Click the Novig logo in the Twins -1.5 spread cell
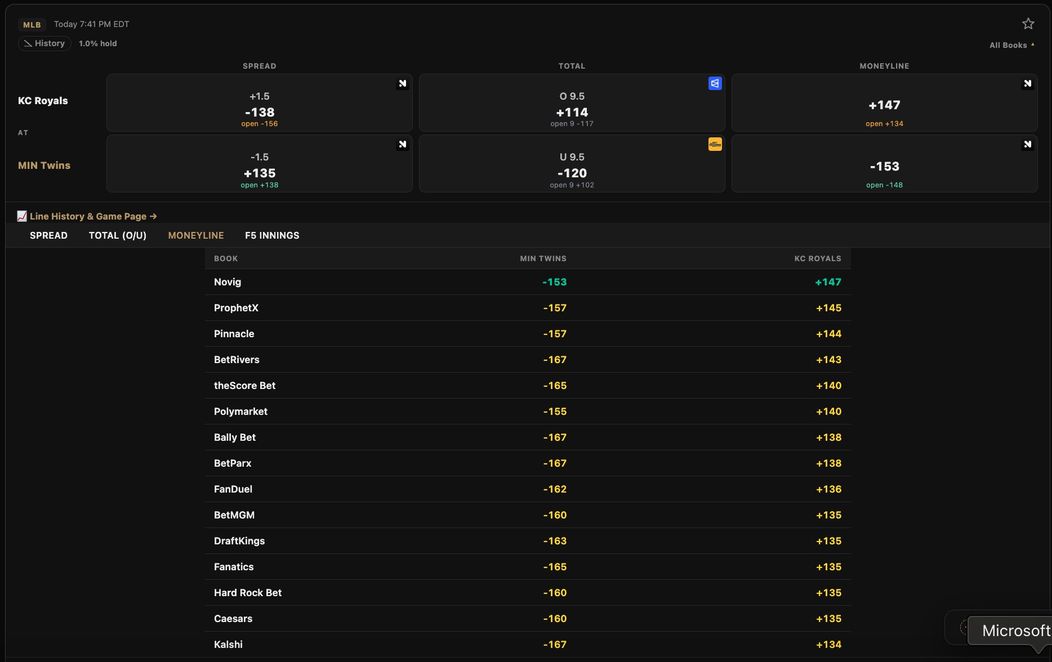Screen dimensions: 1052x662 403,145
